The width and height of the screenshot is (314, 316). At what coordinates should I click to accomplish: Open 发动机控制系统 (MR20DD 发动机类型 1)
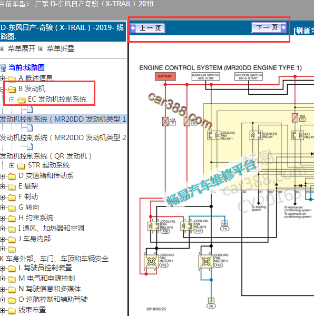tap(63, 119)
